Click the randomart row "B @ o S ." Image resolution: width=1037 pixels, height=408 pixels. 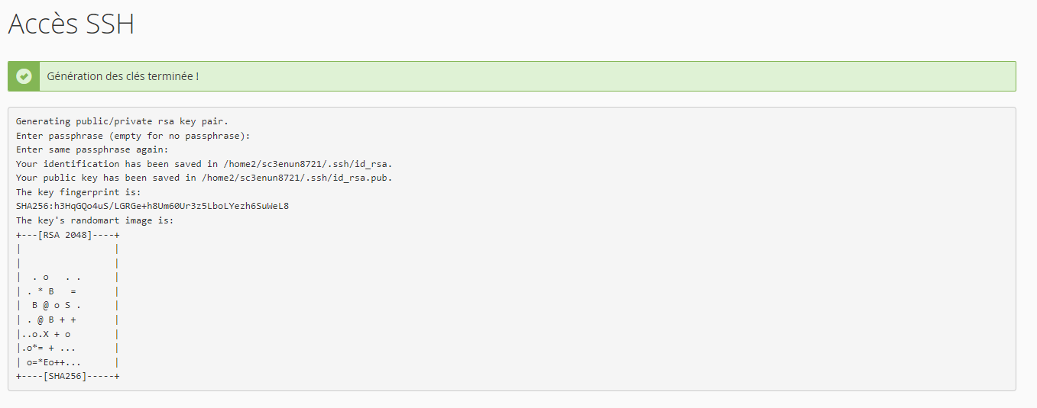coord(57,306)
